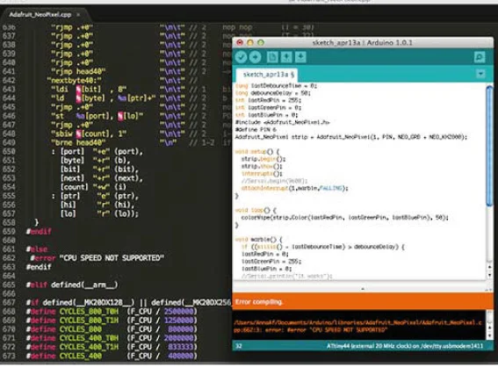Select the sketch_apr13a tab
The width and height of the screenshot is (498, 368).
tap(267, 75)
